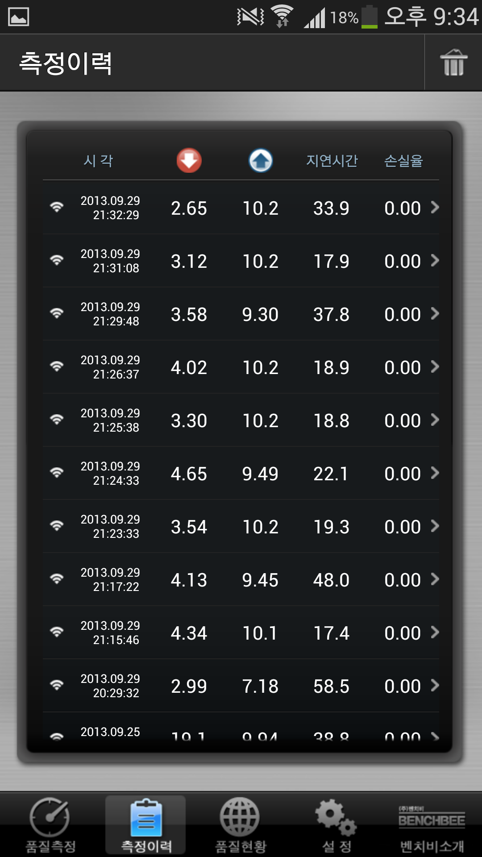Screen dimensions: 482x857
Task: Click the red download arrow header icon
Action: point(189,160)
